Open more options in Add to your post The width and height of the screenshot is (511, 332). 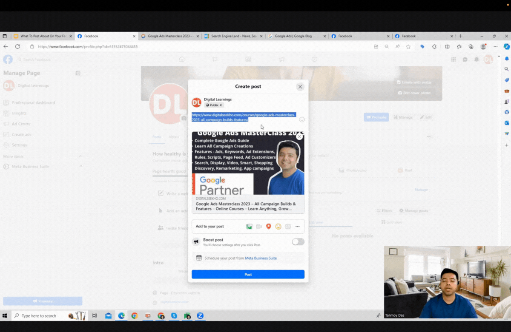pyautogui.click(x=298, y=227)
